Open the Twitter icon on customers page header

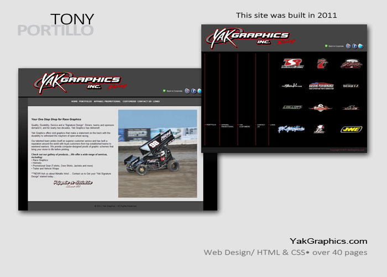360,46
